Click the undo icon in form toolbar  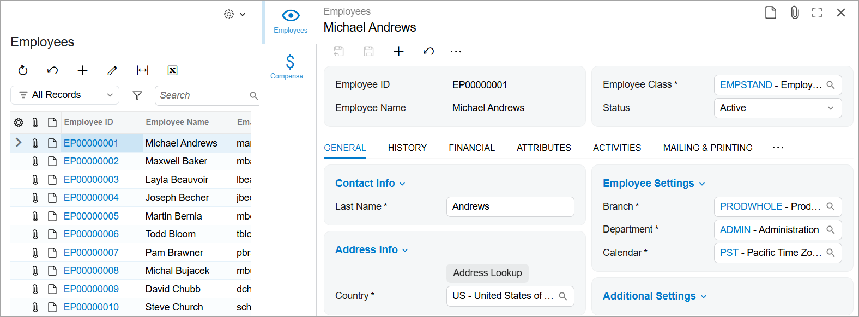428,51
